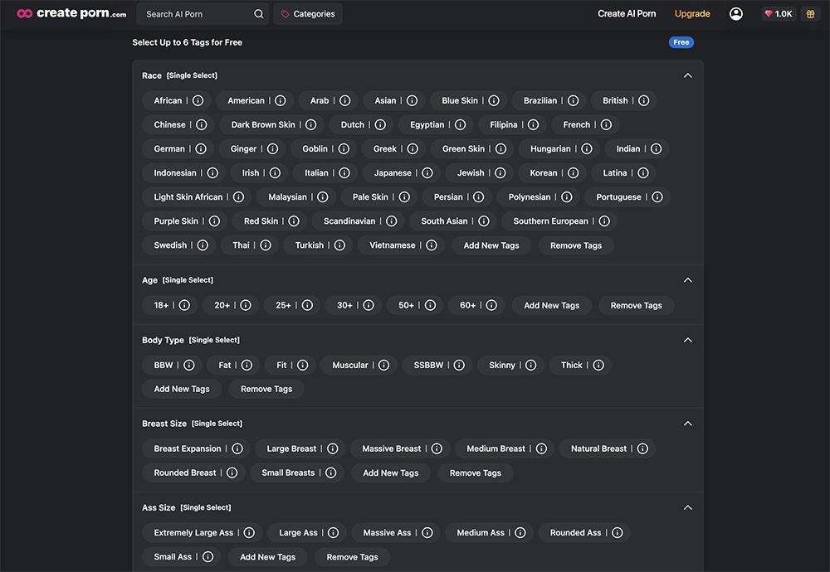Open info for the Massive Breast tag

pyautogui.click(x=437, y=448)
